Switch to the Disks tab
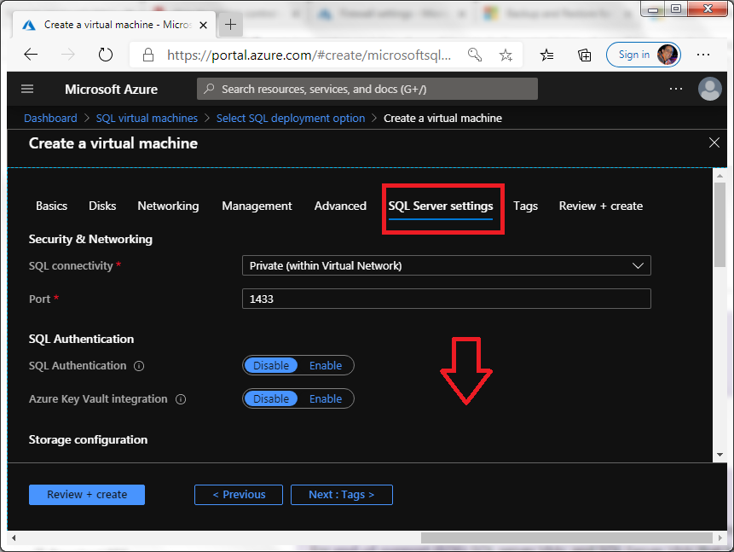 102,206
